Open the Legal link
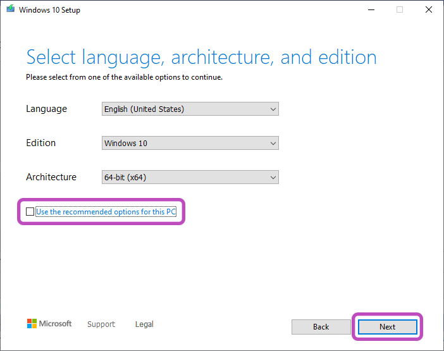Image resolution: width=444 pixels, height=351 pixels. click(144, 324)
